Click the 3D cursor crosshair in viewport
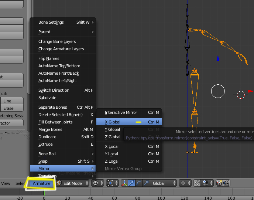254x200 pixels. pyautogui.click(x=241, y=95)
